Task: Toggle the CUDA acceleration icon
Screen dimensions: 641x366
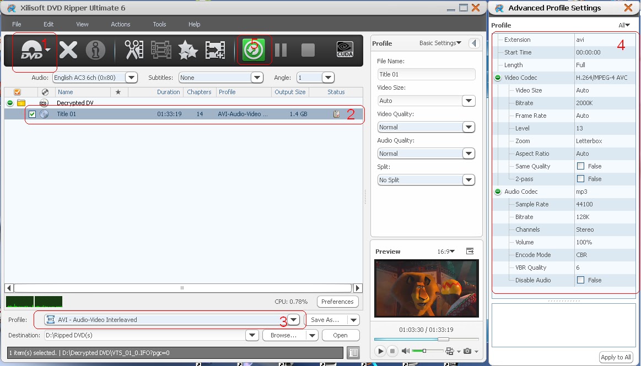Action: coord(344,50)
